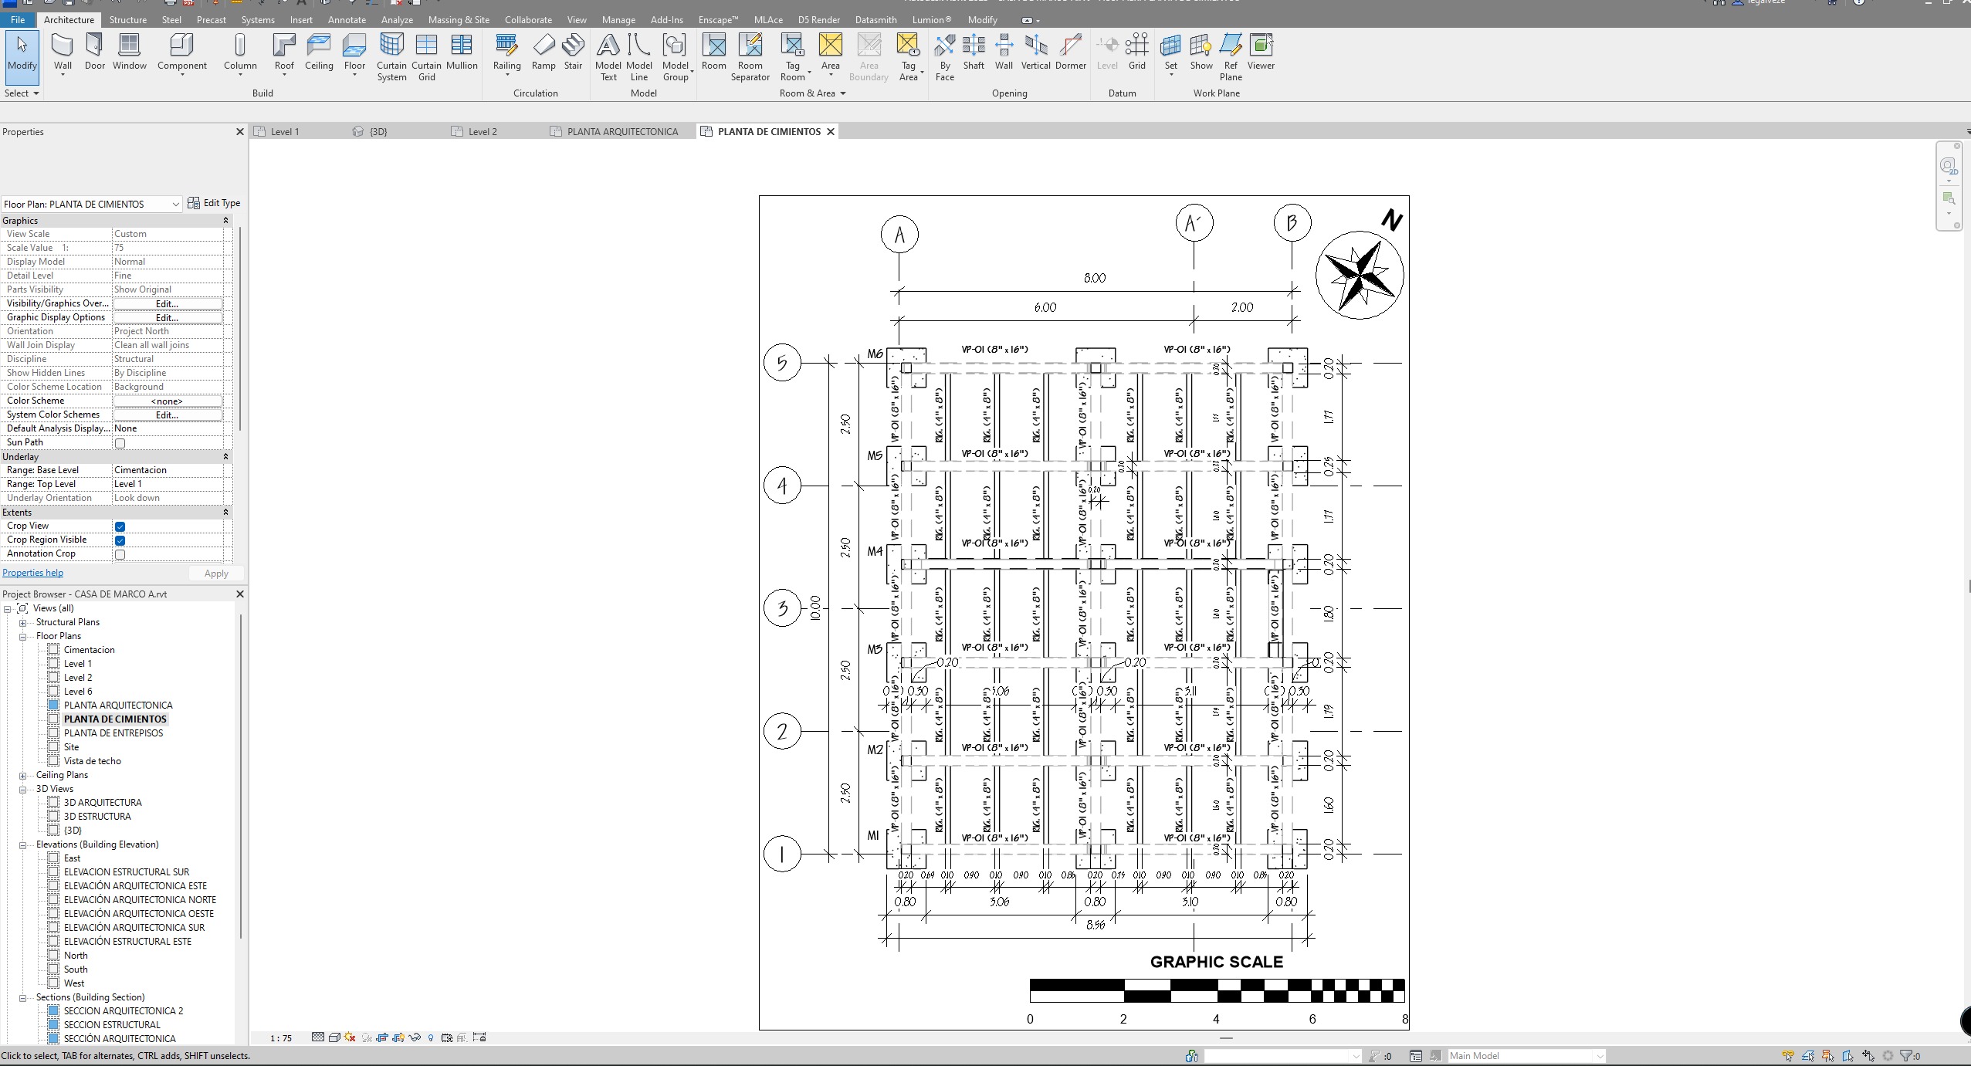Switch to the PLANTA ARQUITECTONICA view tab
This screenshot has height=1066, width=1971.
pos(622,132)
